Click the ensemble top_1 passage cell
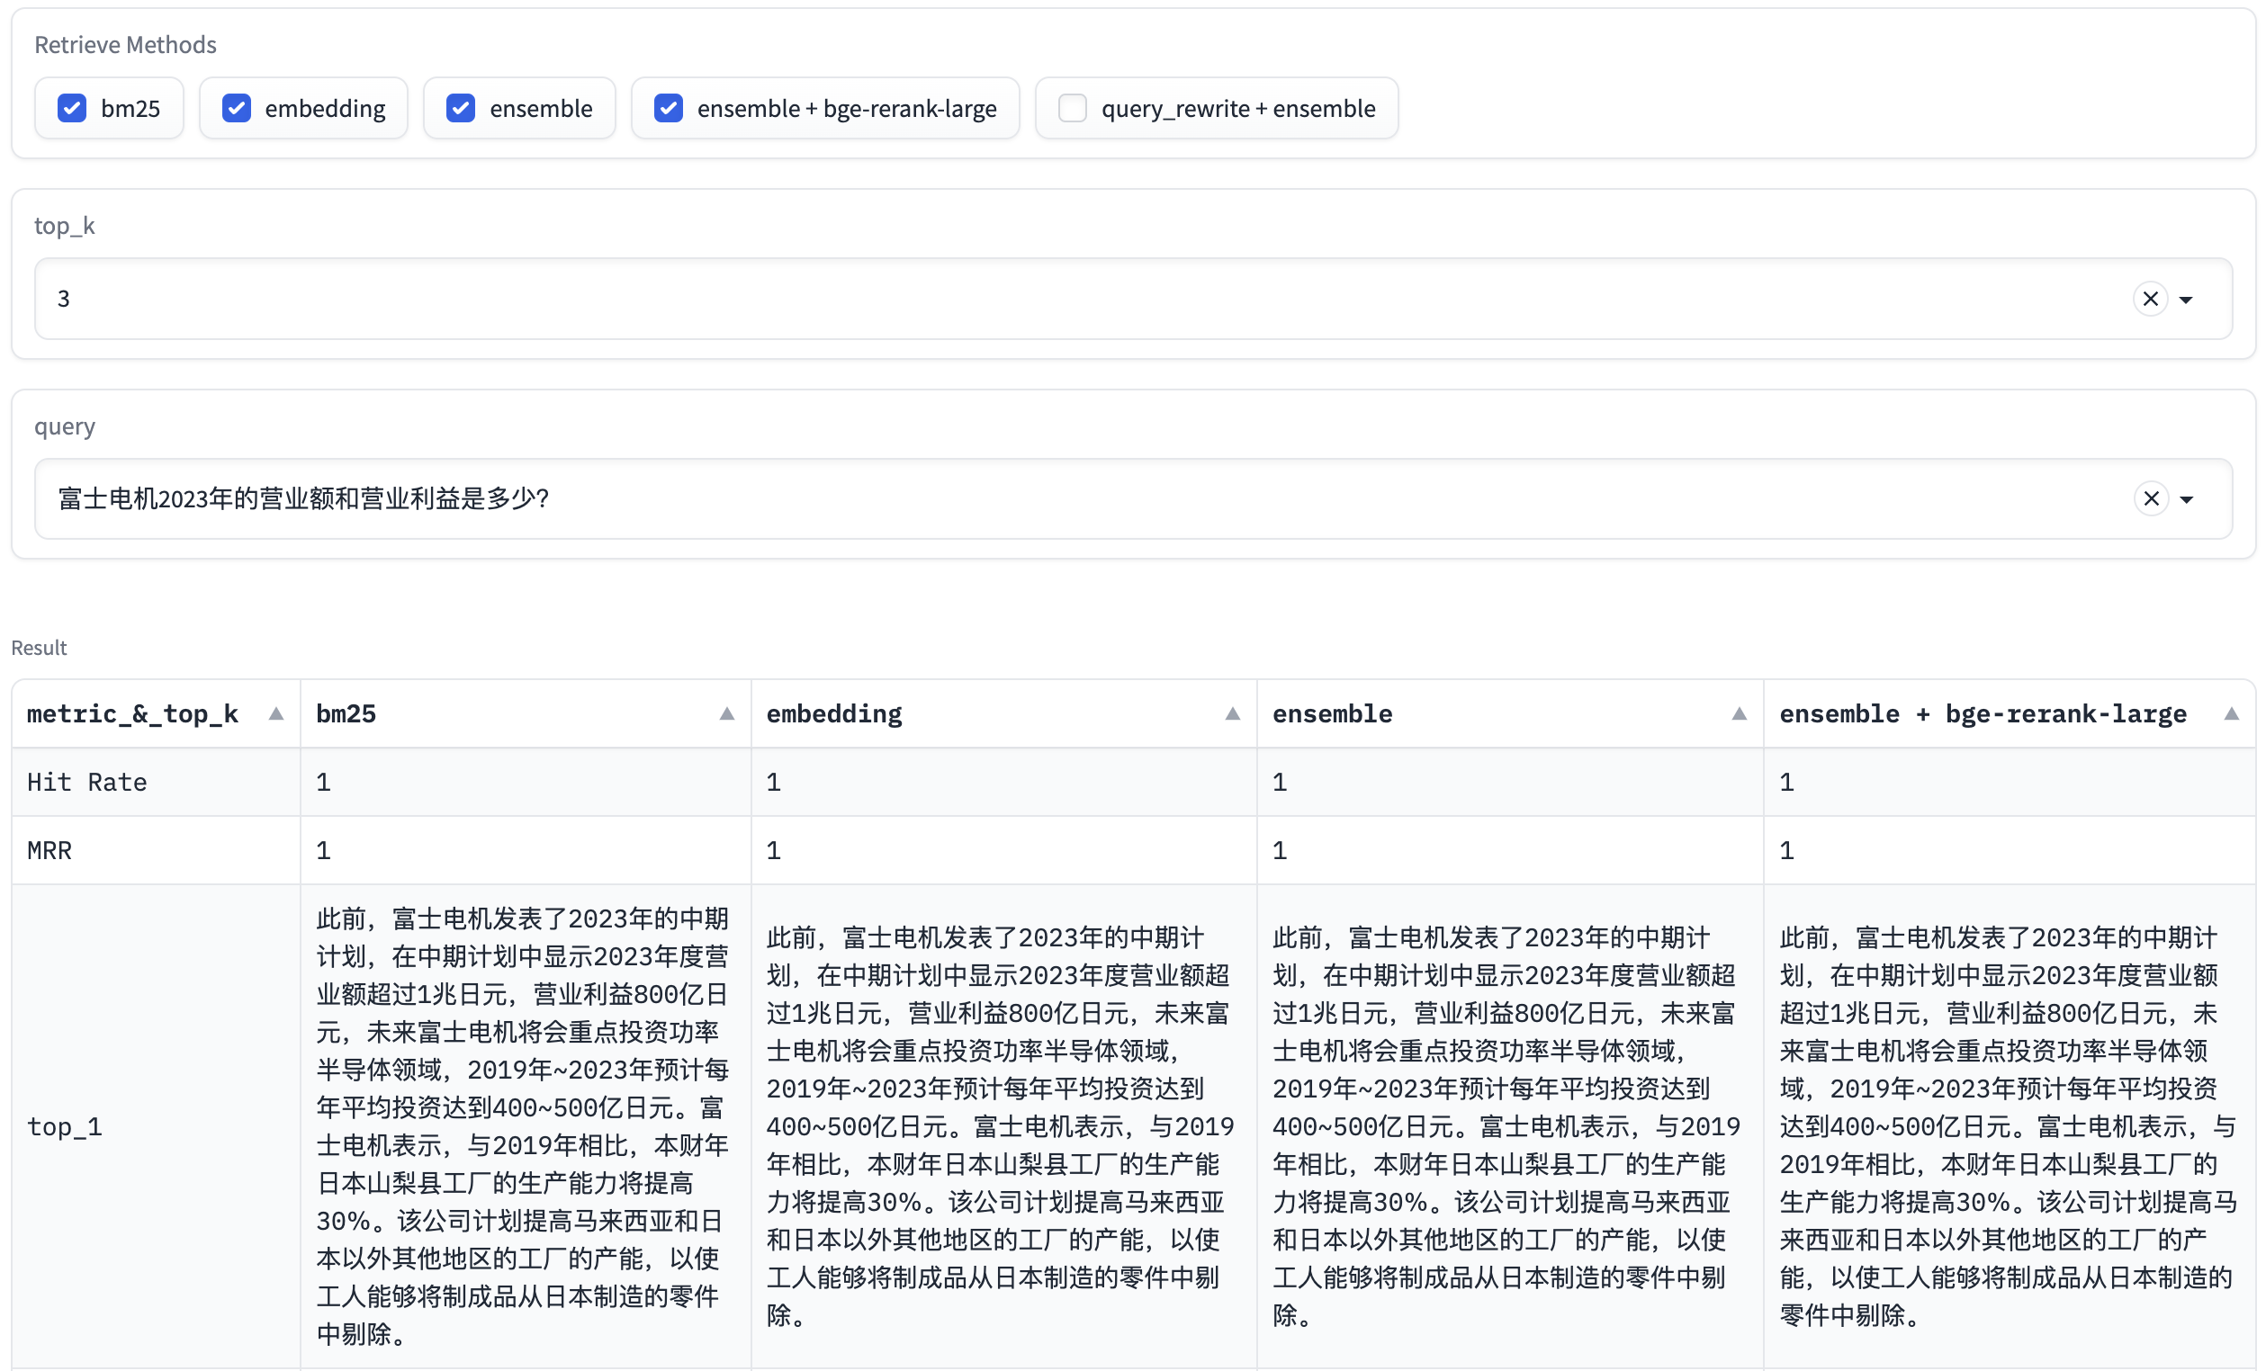The image size is (2266, 1371). point(1510,1126)
